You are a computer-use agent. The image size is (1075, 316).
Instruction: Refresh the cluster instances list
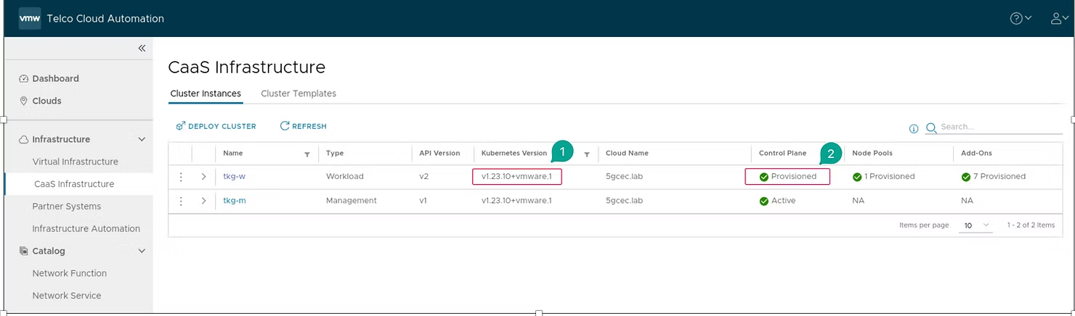(x=303, y=126)
